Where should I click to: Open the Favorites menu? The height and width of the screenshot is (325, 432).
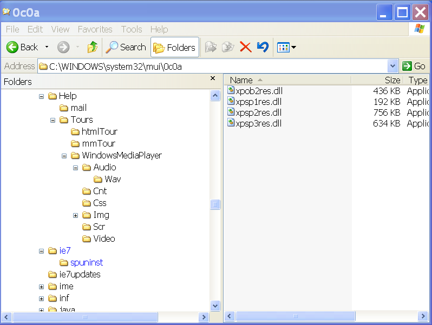[x=95, y=29]
